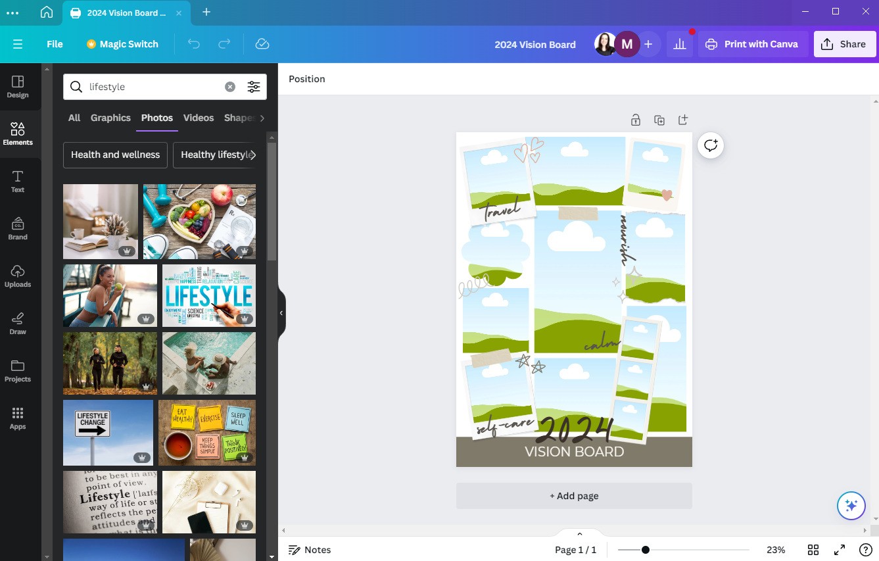Click the Add page button

pos(573,495)
